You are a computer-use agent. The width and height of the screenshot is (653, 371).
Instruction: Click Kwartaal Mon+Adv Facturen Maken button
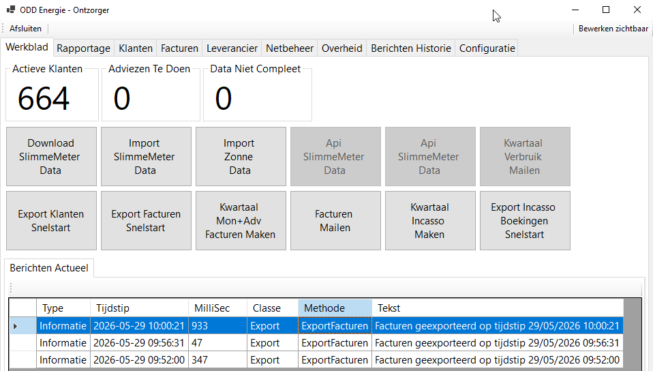(x=241, y=220)
